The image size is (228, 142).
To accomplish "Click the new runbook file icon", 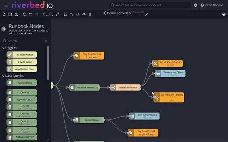I will [4, 14].
